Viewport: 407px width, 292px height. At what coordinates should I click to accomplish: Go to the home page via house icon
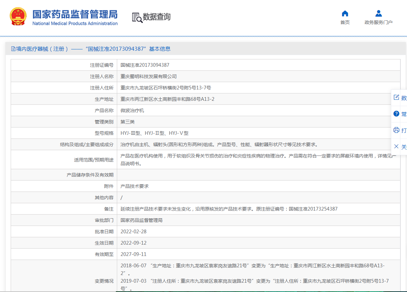(x=345, y=13)
